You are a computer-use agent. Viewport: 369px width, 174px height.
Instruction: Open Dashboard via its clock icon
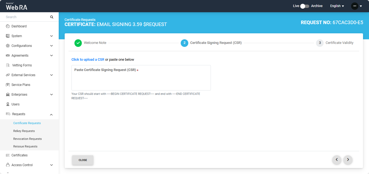tap(8, 26)
